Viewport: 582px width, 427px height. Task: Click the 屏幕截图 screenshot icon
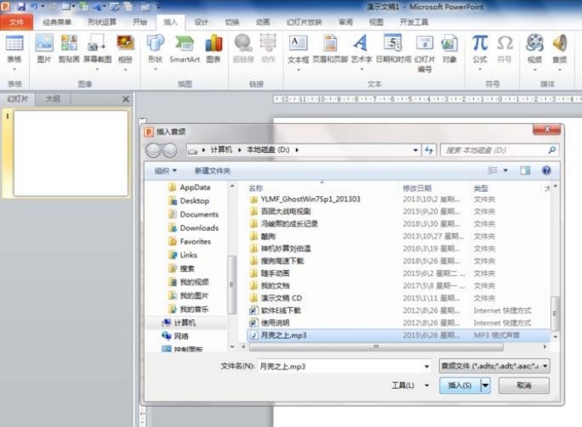(97, 44)
